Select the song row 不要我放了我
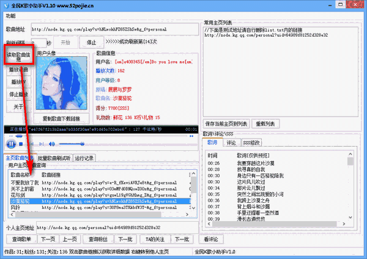The width and height of the screenshot is (367, 259). pyautogui.click(x=100, y=183)
